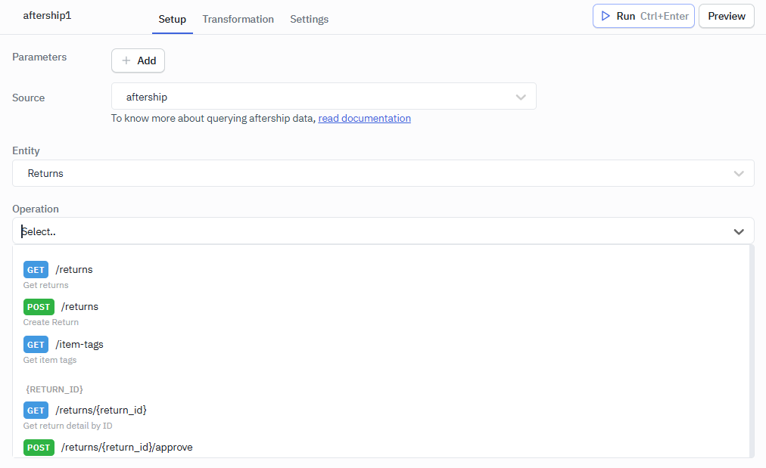
Task: Choose the Get item tags option
Action: [381, 352]
